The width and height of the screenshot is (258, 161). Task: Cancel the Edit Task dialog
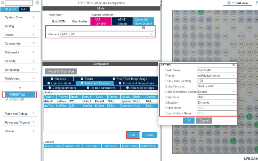pos(204,121)
